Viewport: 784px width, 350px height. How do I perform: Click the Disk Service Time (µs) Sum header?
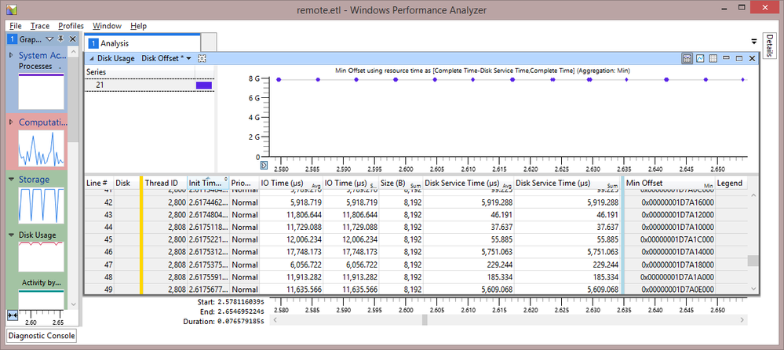coord(567,184)
